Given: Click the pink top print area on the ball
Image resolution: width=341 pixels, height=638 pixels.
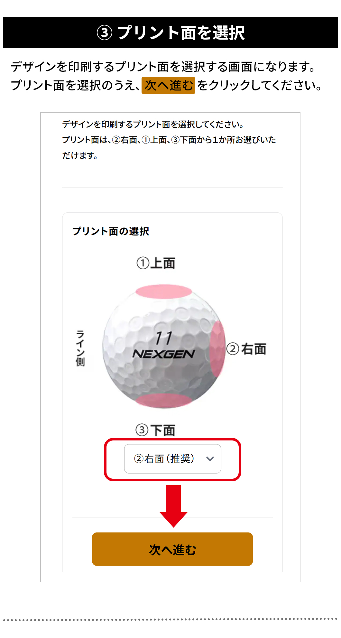Looking at the screenshot, I should [163, 291].
